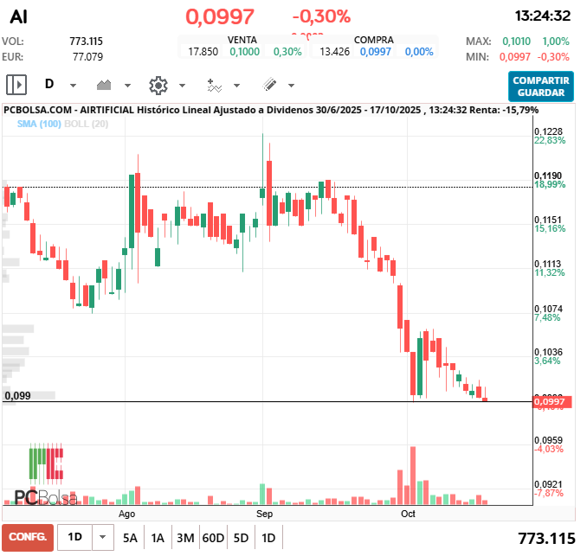Screen dimensions: 587x556
Task: Switch to the 3M time range
Action: (x=185, y=537)
